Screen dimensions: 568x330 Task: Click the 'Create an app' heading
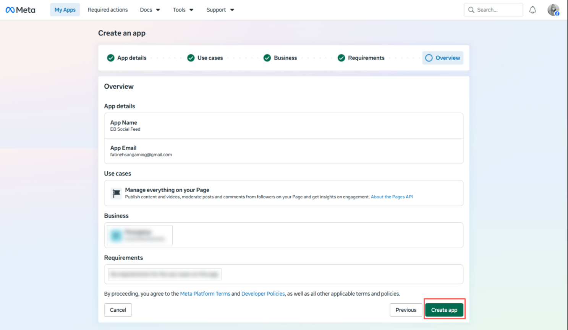pyautogui.click(x=122, y=33)
